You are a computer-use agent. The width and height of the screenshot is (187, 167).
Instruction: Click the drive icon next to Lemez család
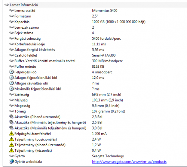pos(12,10)
